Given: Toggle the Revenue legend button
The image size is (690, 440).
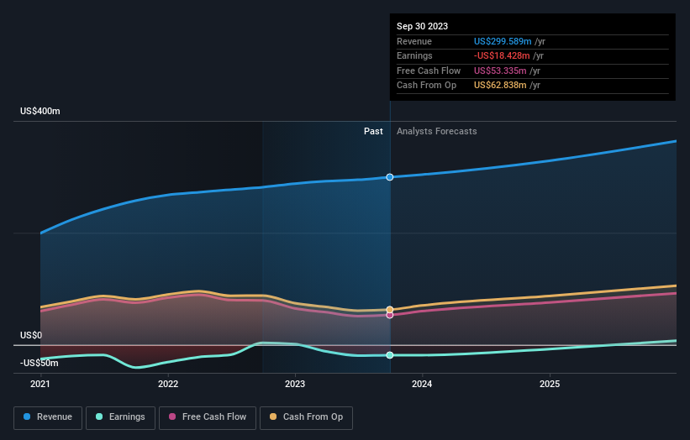Looking at the screenshot, I should pos(48,417).
